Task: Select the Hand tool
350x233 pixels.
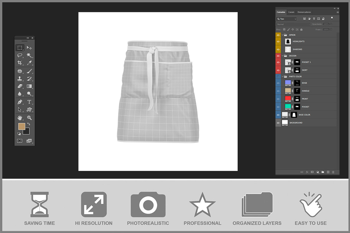Action: click(x=20, y=118)
